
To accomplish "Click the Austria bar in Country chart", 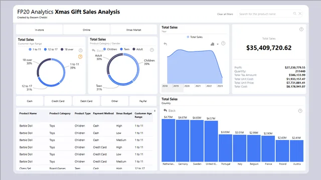I will pos(296,151).
